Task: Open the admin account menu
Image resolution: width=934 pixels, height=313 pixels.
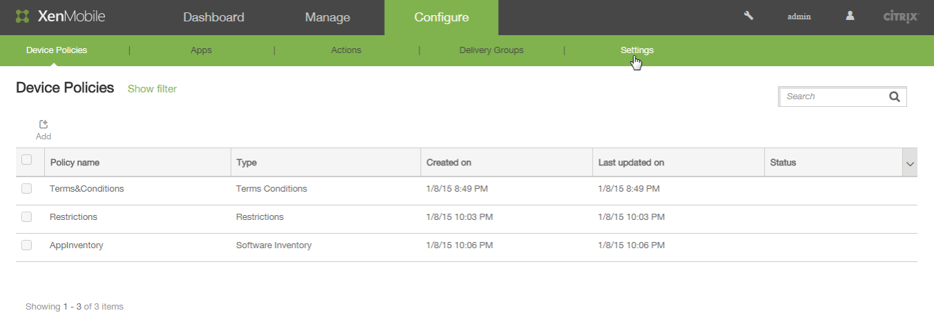Action: pos(799,17)
